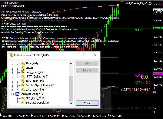163x119 pixels.
Task: Collapse the Indicator window 1 node
Action: (x=12, y=94)
